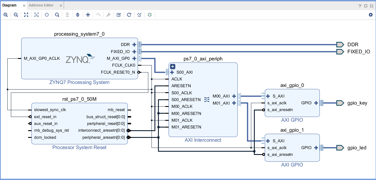Viewport: 376px width, 180px height.
Task: Expand S00_AXI on ps7_0_axi_periph
Action: coord(172,72)
